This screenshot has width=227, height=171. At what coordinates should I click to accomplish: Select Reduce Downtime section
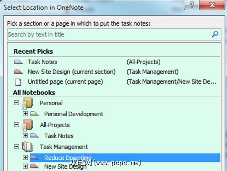point(67,158)
